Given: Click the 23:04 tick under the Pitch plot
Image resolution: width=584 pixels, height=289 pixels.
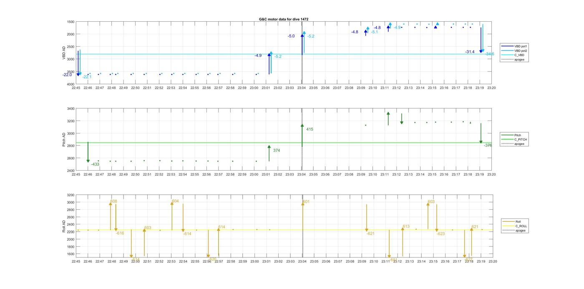Looking at the screenshot, I should (x=302, y=175).
